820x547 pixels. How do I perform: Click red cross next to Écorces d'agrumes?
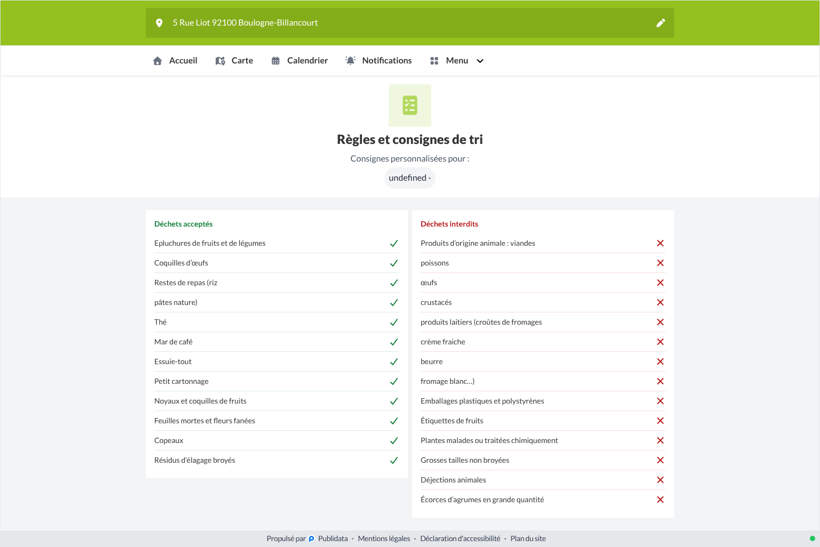(x=660, y=500)
